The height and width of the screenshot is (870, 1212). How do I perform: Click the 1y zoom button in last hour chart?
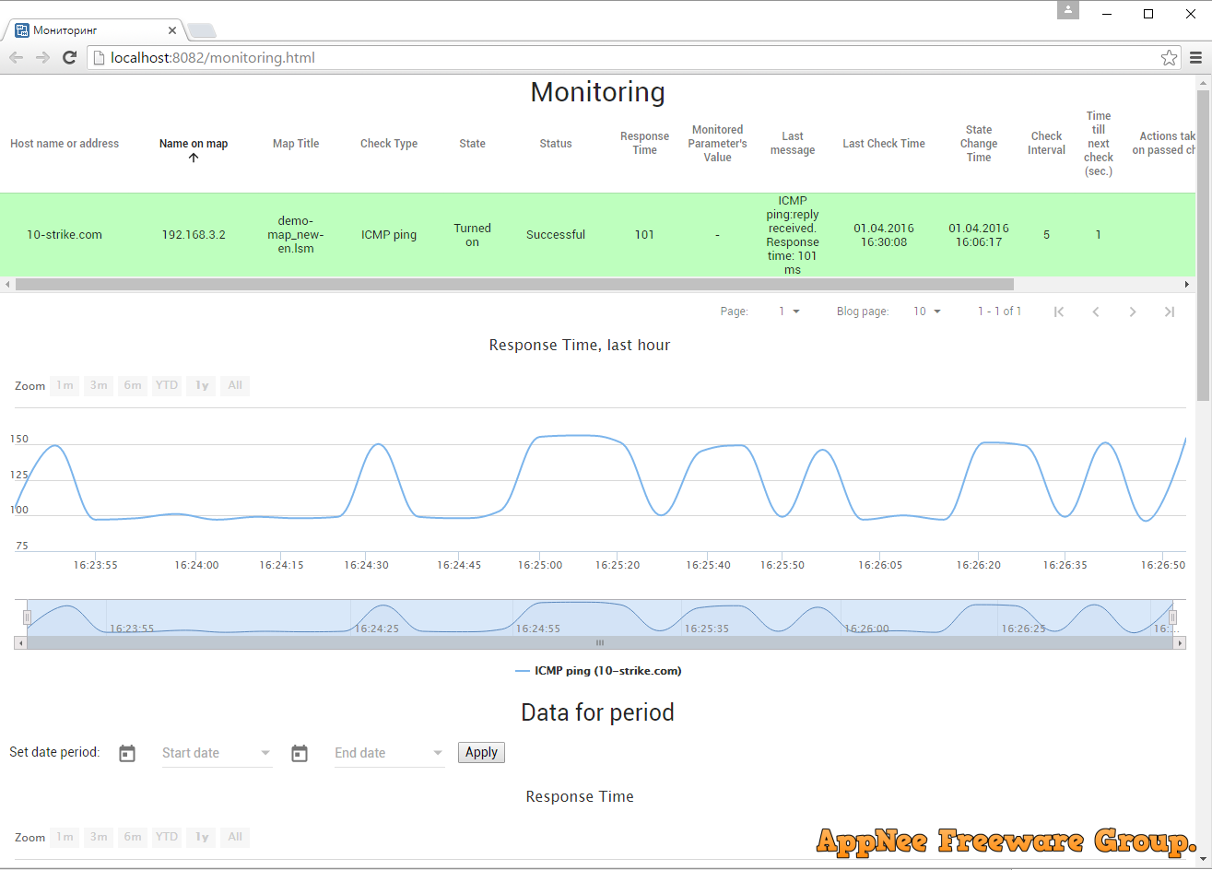pos(201,385)
